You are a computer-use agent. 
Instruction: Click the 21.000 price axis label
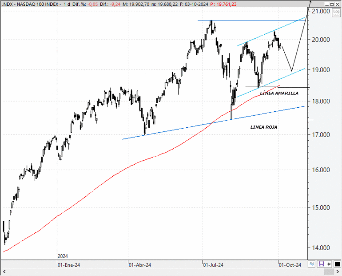pyautogui.click(x=321, y=12)
